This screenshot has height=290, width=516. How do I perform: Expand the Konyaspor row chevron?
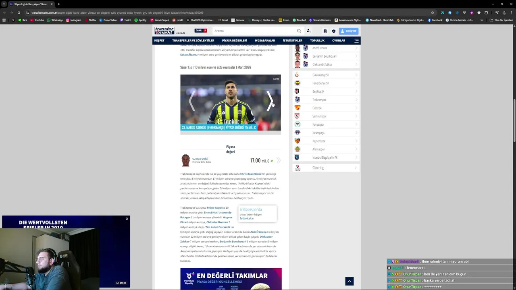pyautogui.click(x=356, y=124)
